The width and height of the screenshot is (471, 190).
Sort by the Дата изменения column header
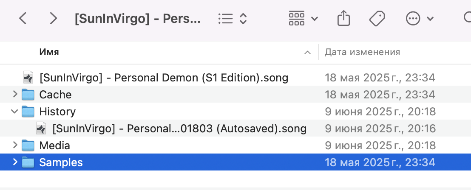pos(362,52)
